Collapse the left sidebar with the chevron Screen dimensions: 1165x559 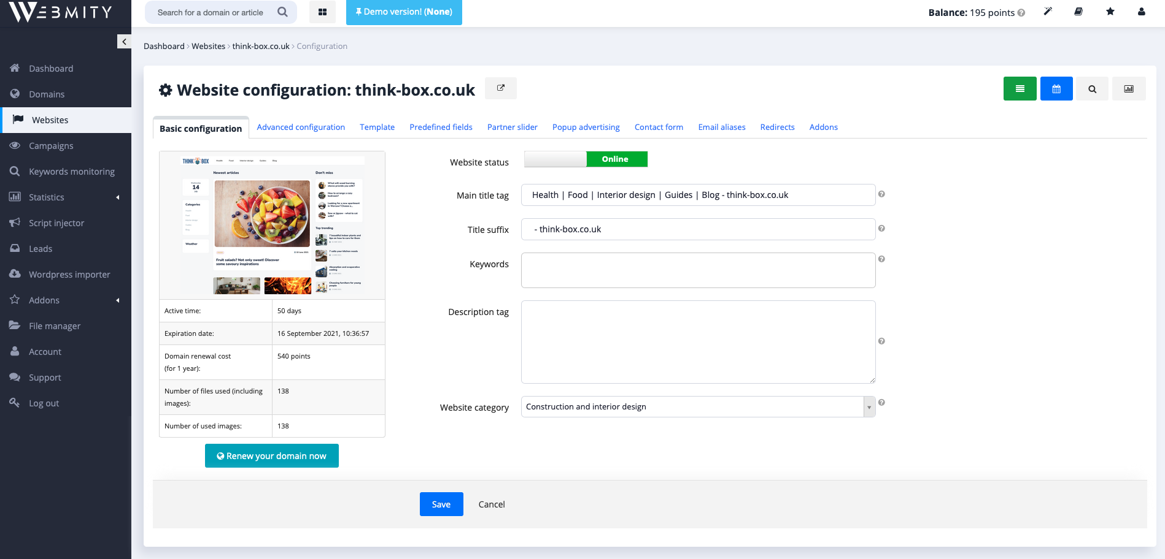click(x=124, y=41)
